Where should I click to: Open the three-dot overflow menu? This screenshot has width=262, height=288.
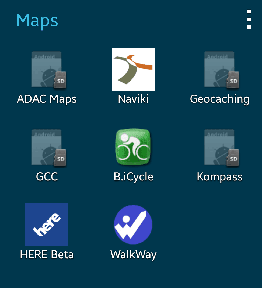[249, 19]
